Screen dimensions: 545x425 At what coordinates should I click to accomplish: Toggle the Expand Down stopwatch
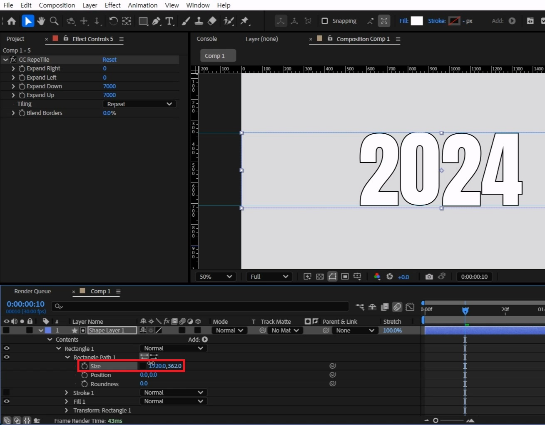point(22,86)
